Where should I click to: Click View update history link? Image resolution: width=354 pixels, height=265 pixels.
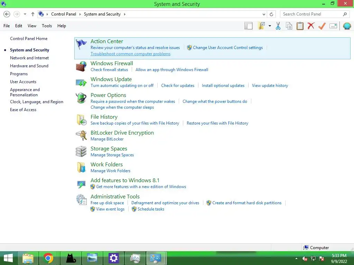pos(270,86)
